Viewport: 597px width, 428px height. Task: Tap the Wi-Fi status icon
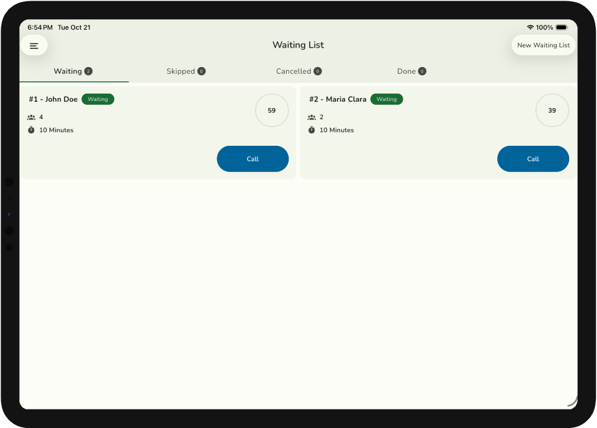pyautogui.click(x=530, y=28)
